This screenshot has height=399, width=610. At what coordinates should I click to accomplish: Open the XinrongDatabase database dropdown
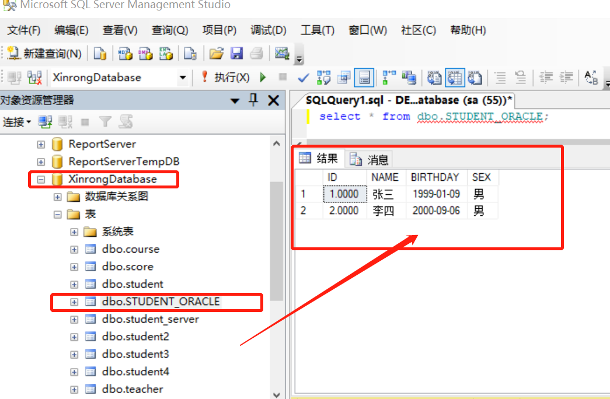click(x=183, y=78)
